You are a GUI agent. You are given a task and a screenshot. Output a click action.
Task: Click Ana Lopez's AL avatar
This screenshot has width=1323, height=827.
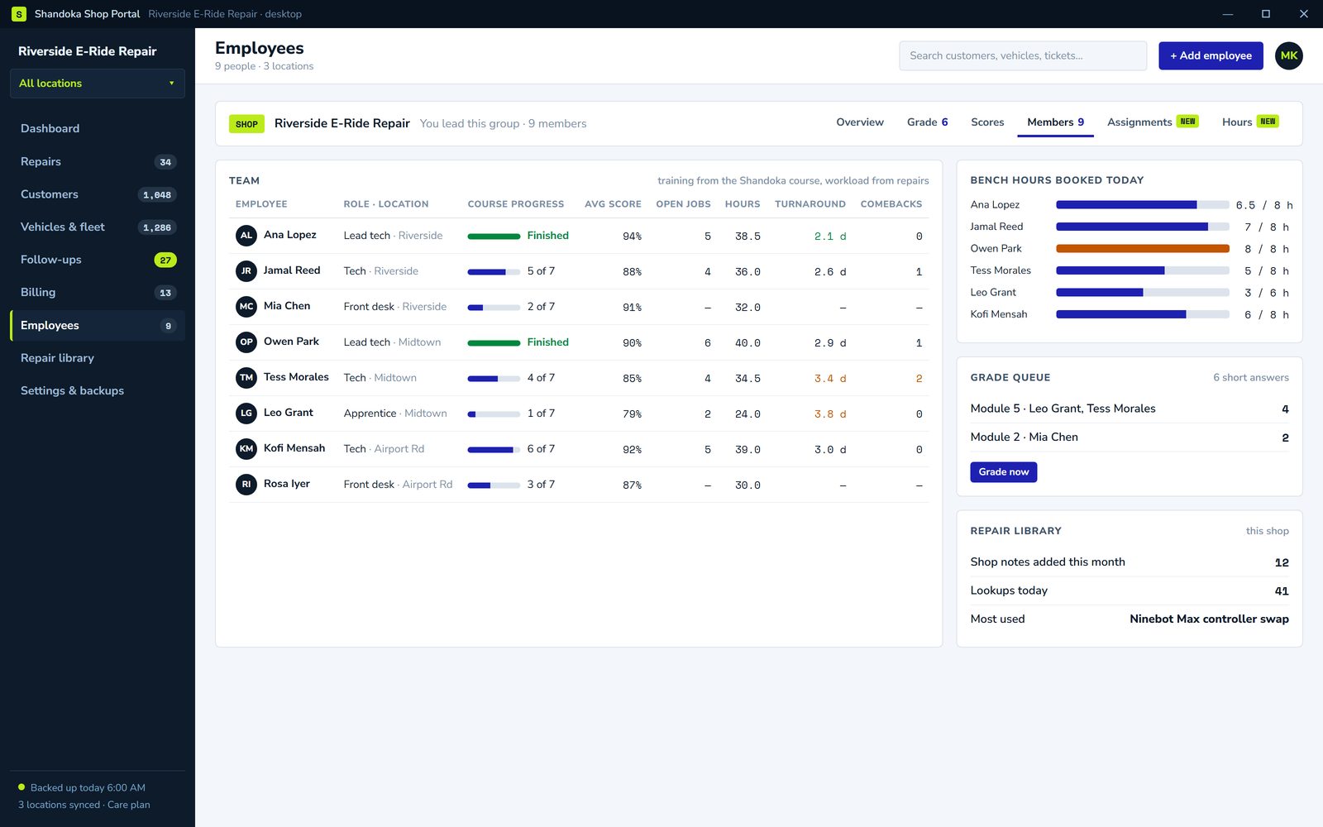[246, 236]
